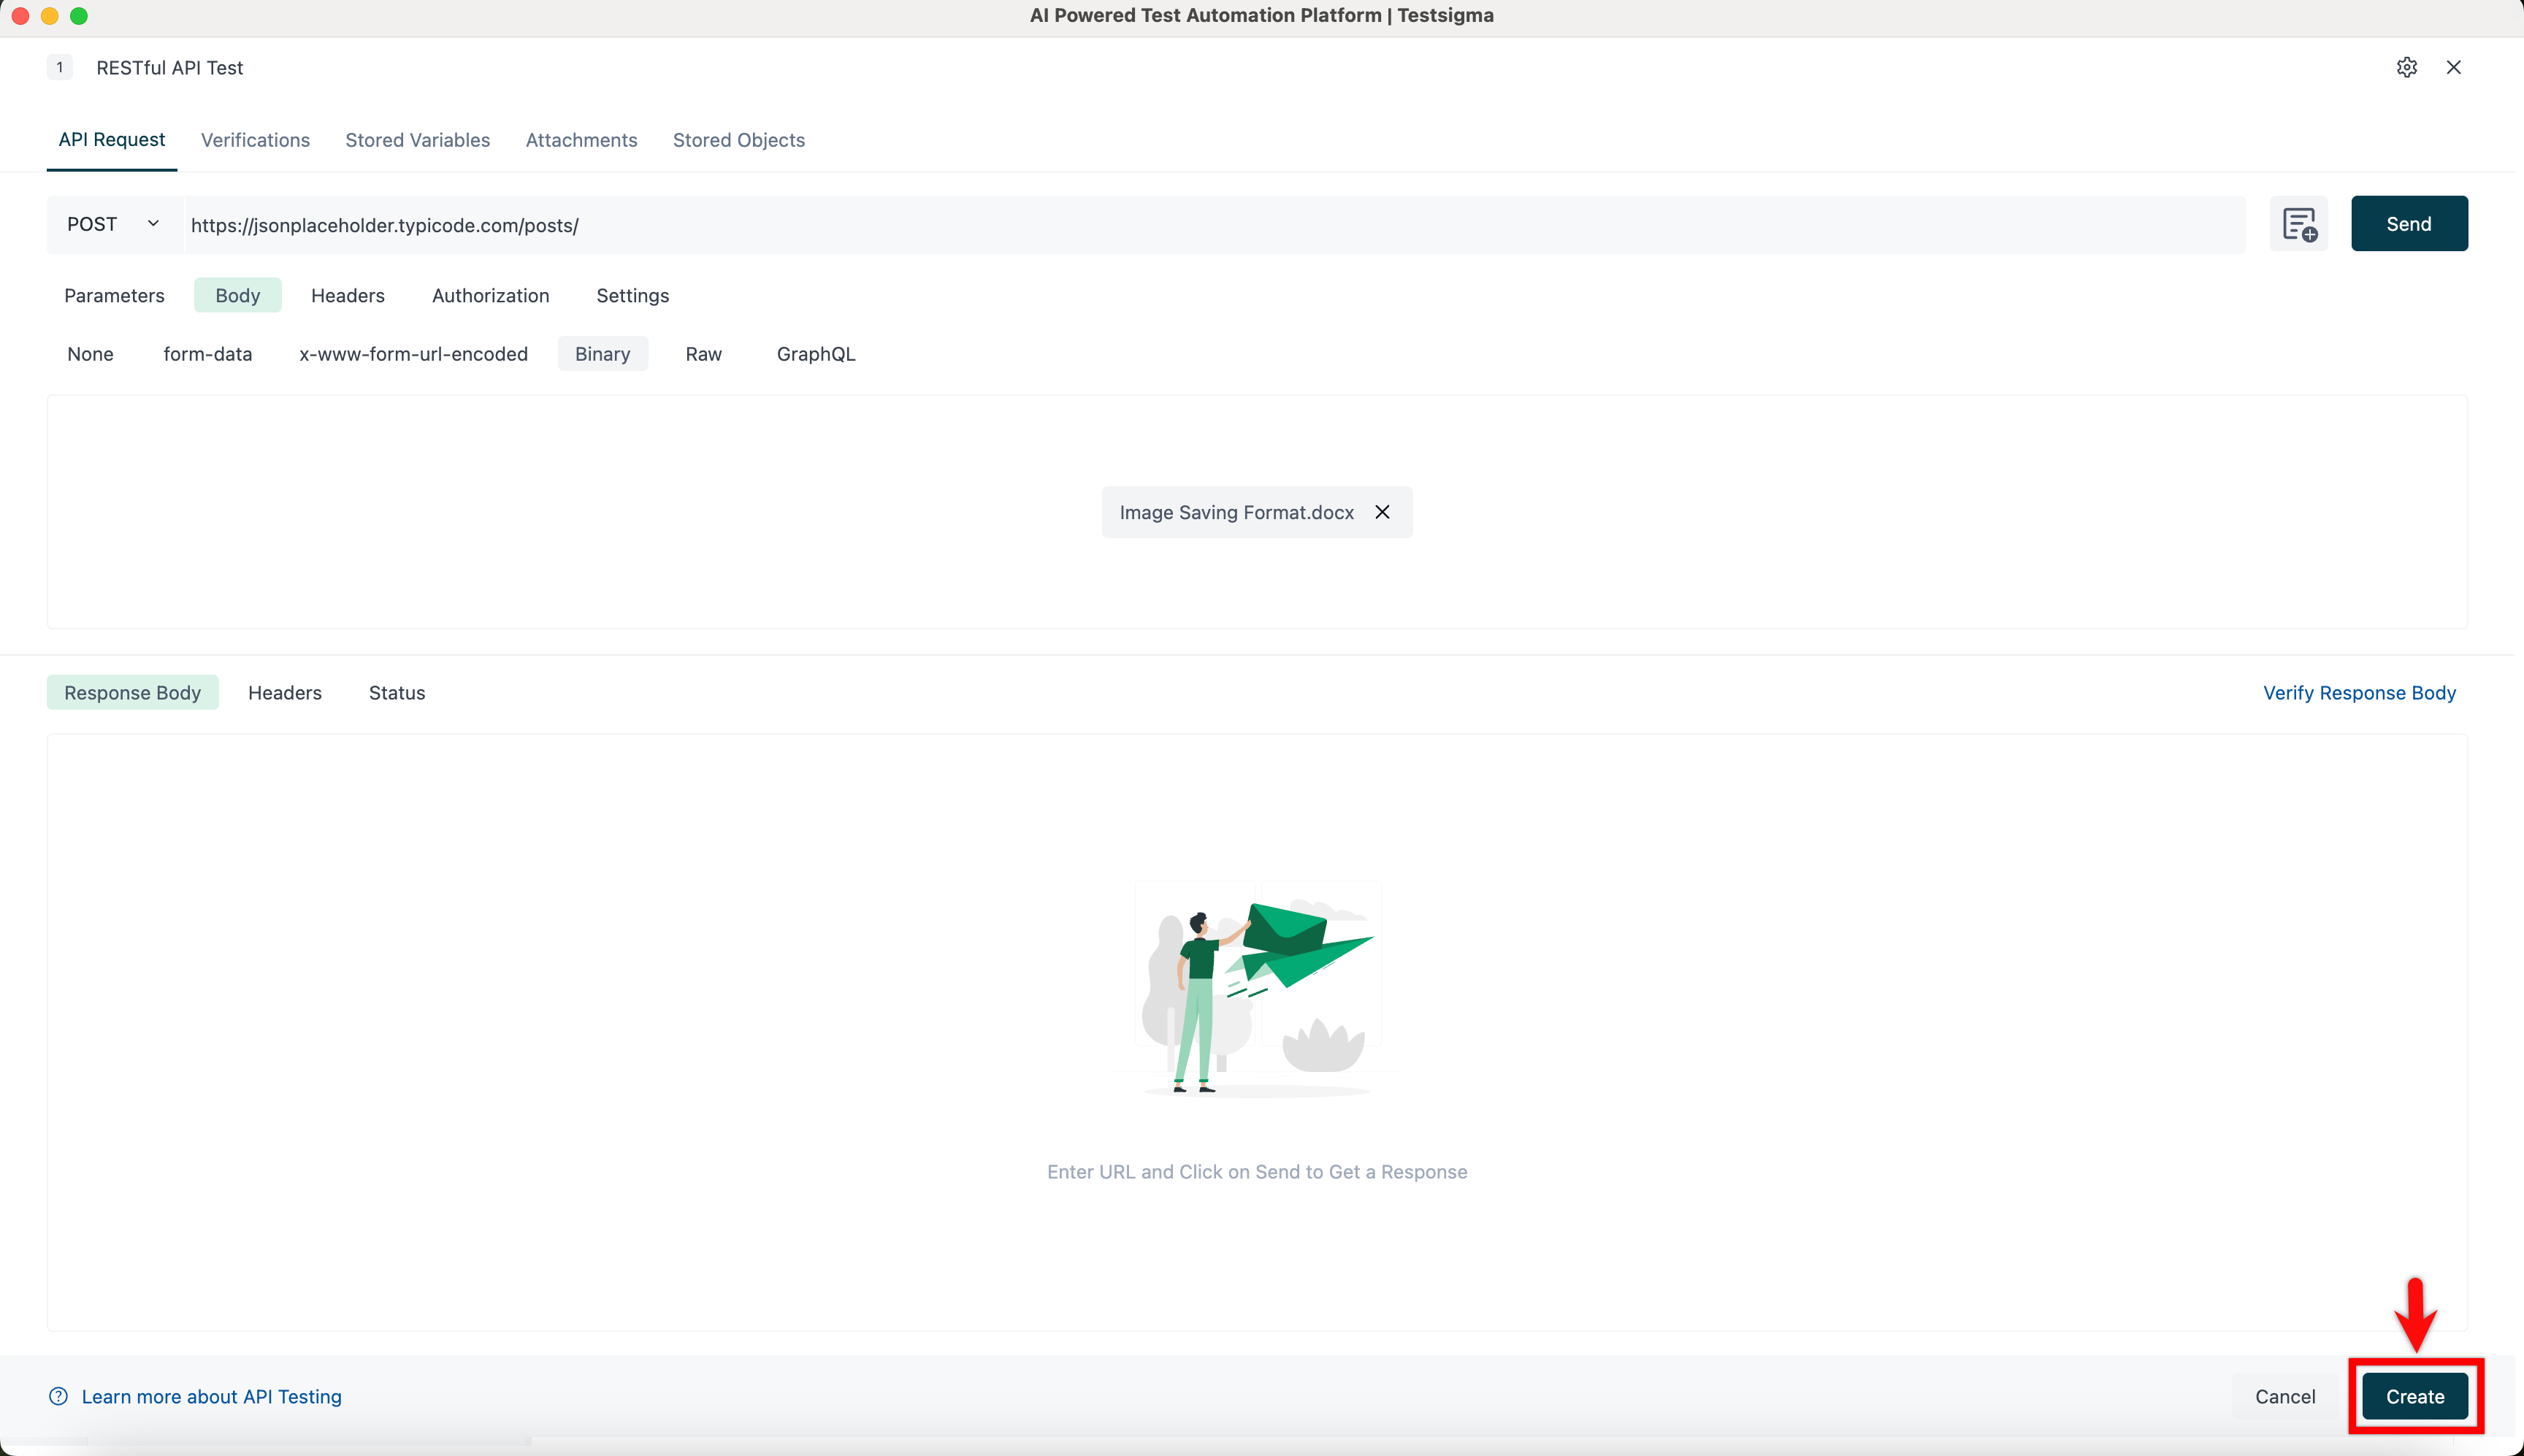Choose the form-data body type
Image resolution: width=2524 pixels, height=1456 pixels.
(x=208, y=354)
